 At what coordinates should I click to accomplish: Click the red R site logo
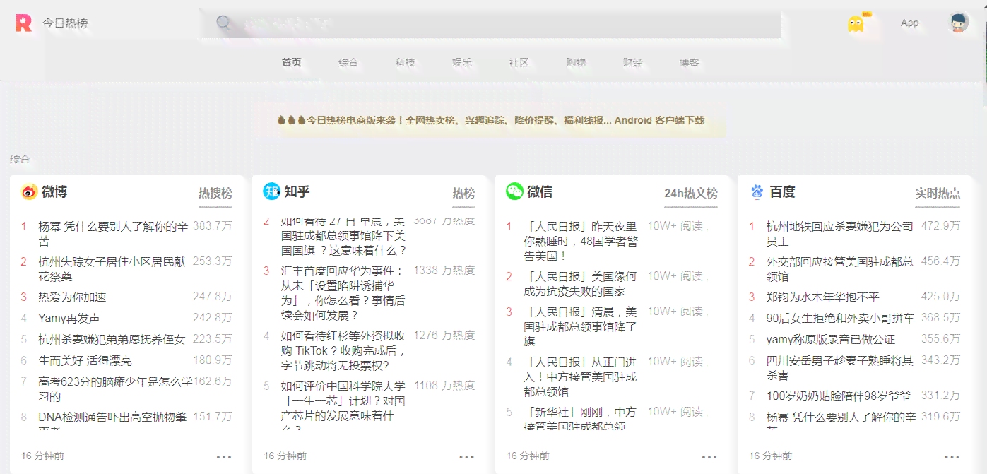point(23,23)
